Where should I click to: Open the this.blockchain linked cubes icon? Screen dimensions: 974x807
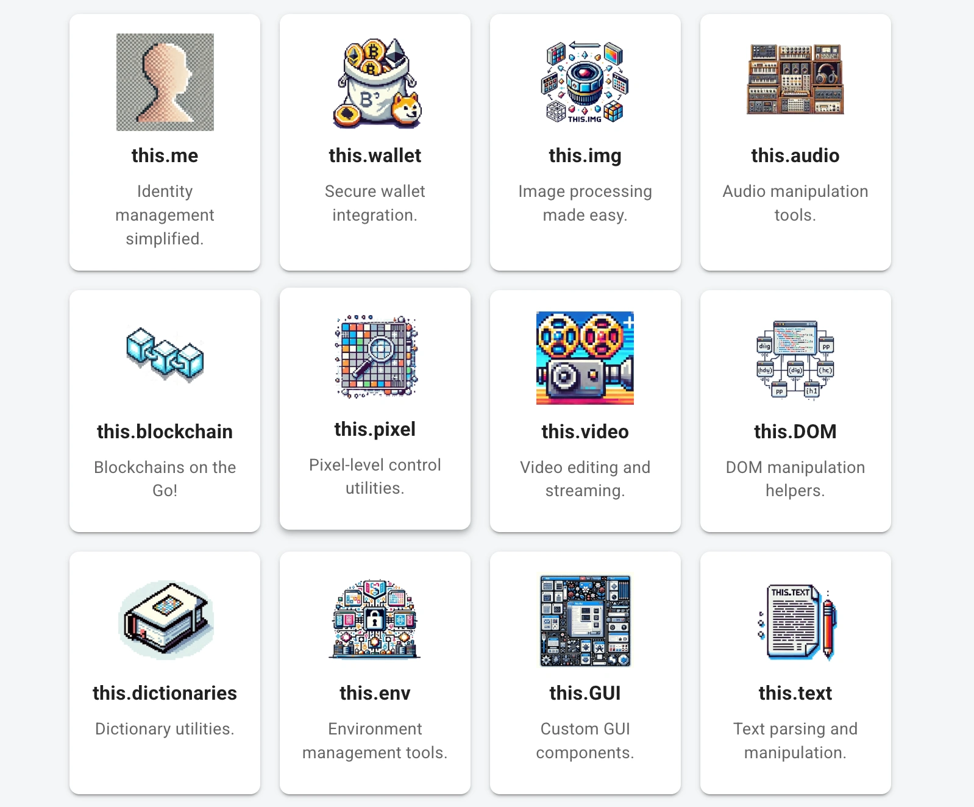(165, 355)
